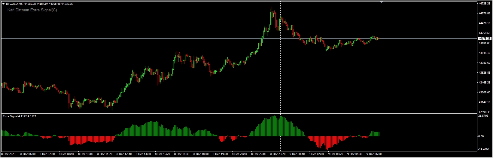The height and width of the screenshot is (158, 493).
Task: Click the '9 Dec 06:00' time label
Action: pos(374,154)
